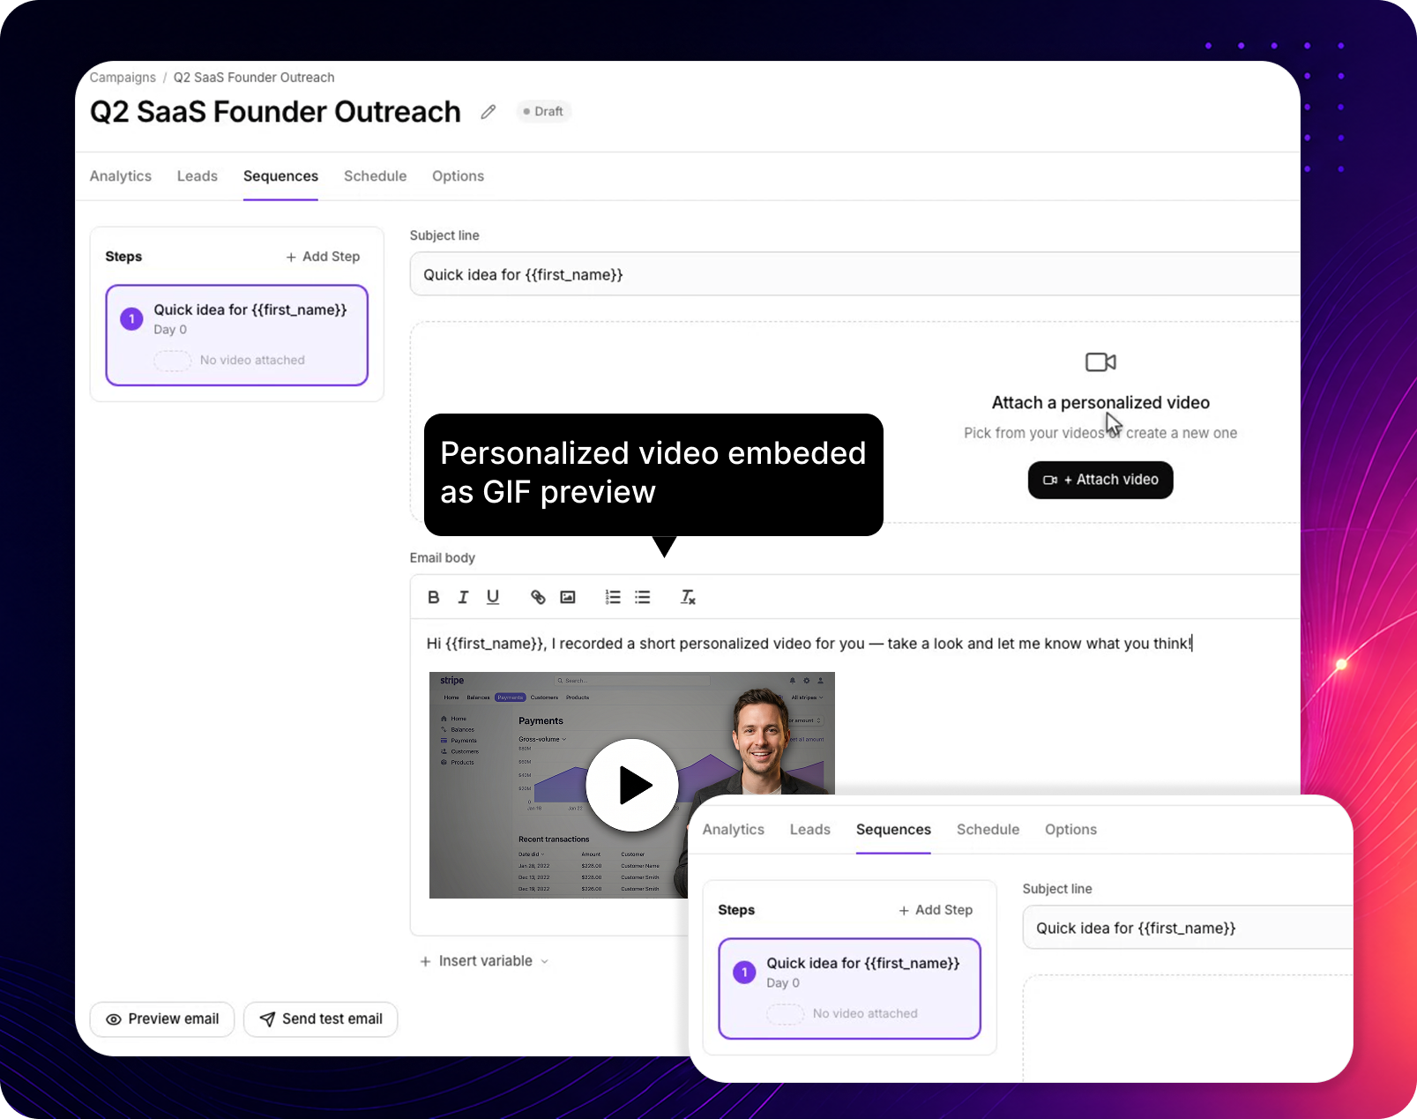Screen dimensions: 1417x1119
Task: Insert a link using the chain icon
Action: 538,598
